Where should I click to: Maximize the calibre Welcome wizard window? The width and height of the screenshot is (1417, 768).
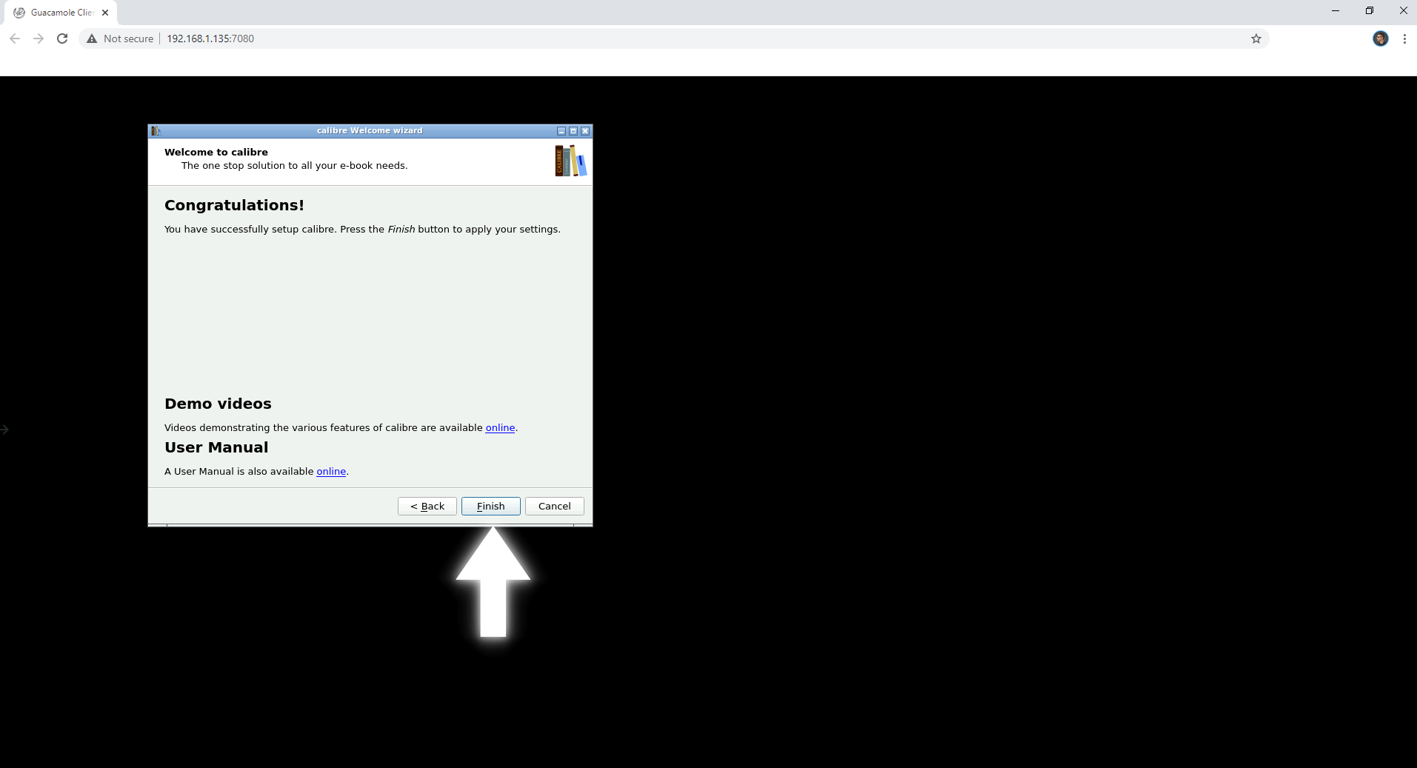click(573, 131)
